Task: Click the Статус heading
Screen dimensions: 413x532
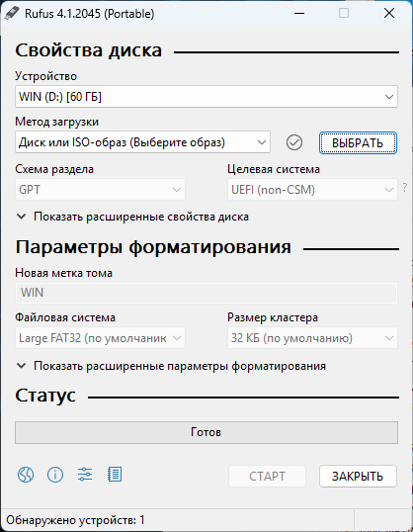Action: click(45, 396)
